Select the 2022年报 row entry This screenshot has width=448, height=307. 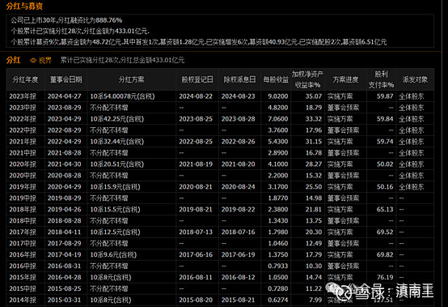220,119
